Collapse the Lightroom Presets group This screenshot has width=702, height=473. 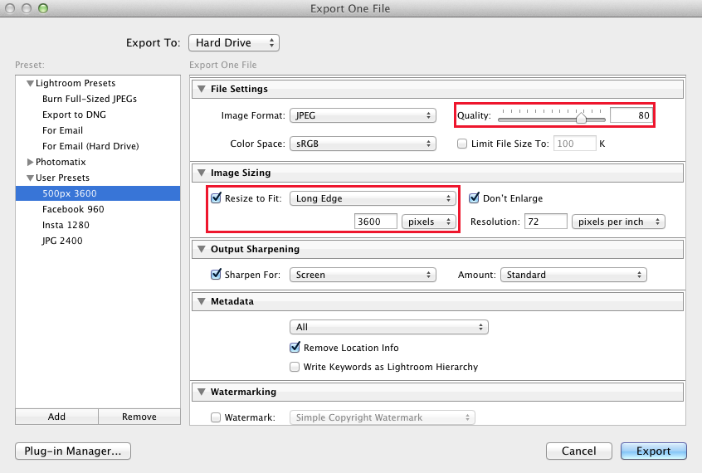click(x=30, y=83)
